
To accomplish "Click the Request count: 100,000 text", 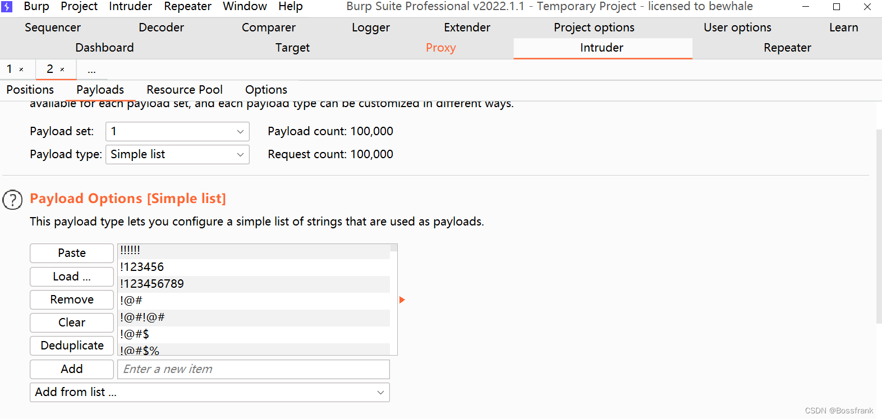I will point(330,154).
